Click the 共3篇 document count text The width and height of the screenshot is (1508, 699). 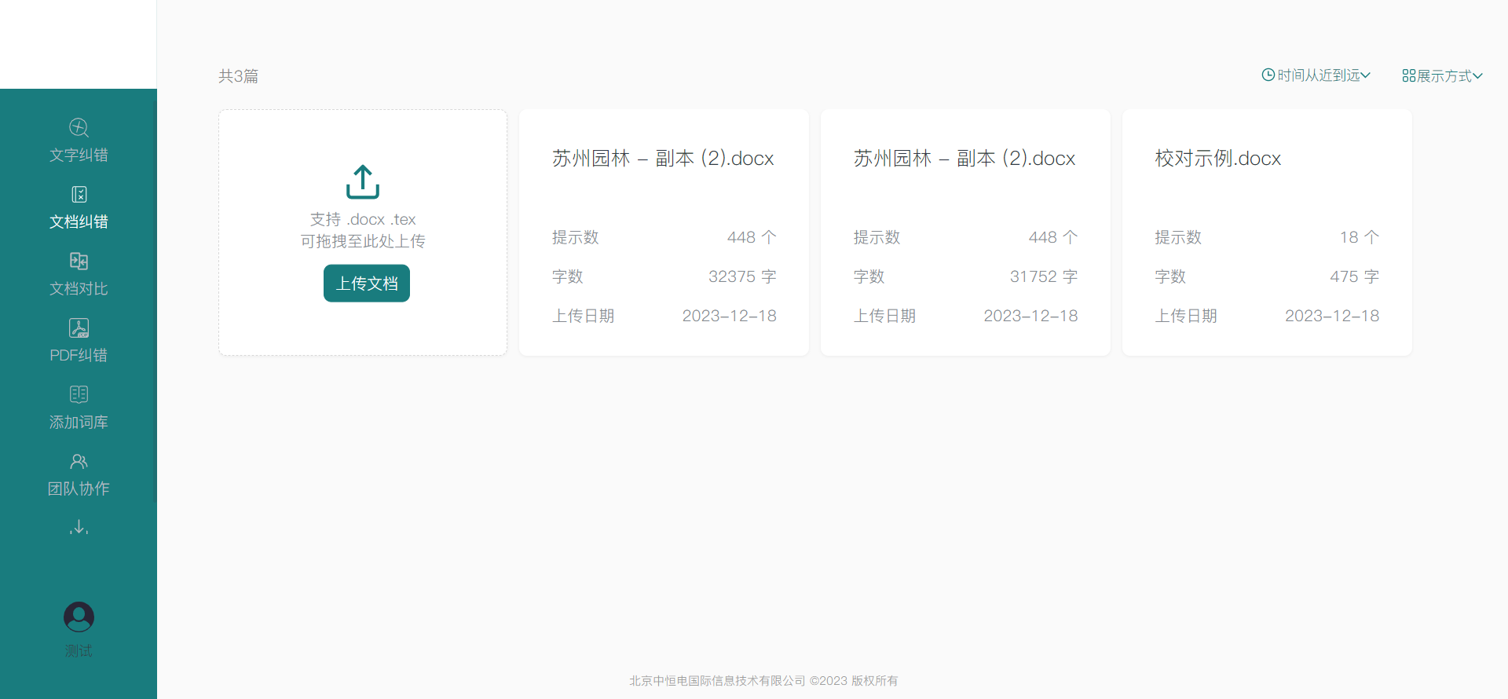238,76
